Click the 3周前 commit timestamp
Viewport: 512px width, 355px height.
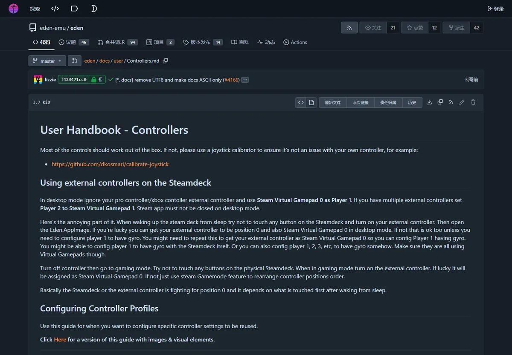pos(471,80)
